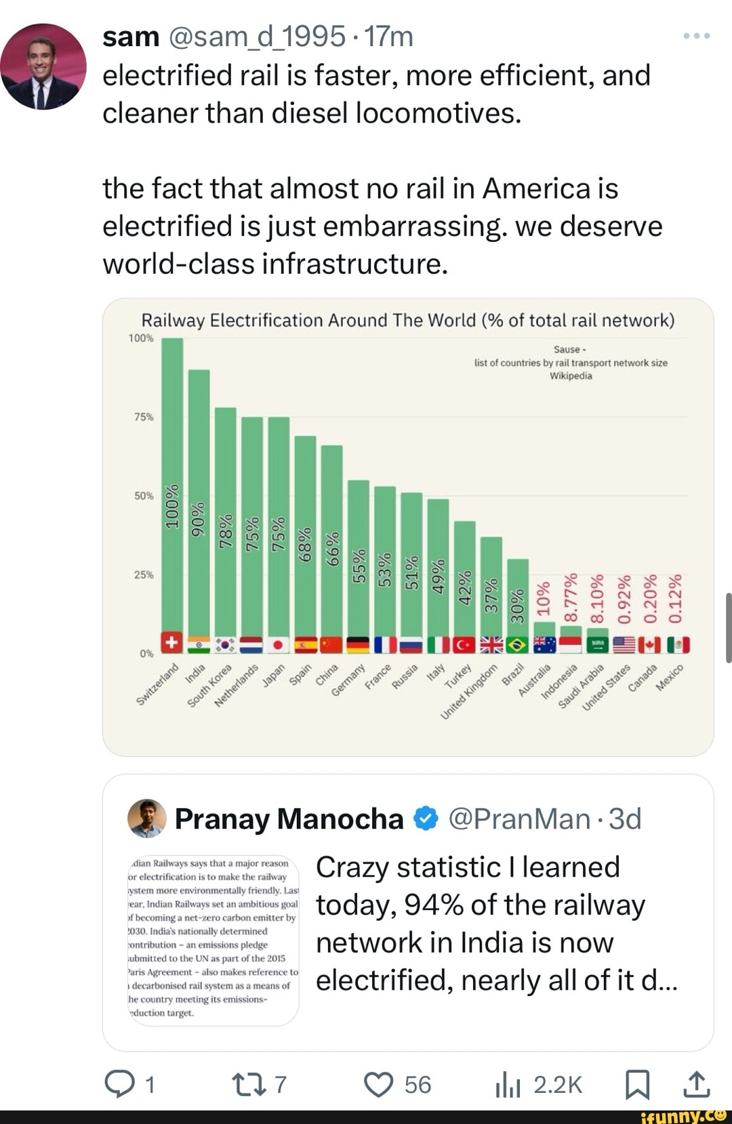Image resolution: width=732 pixels, height=1124 pixels.
Task: Click the reply comment icon
Action: tap(120, 1084)
